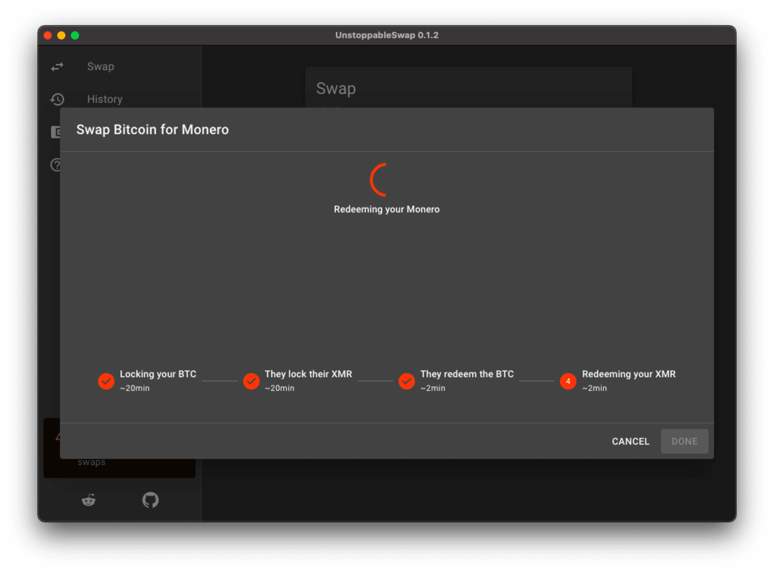Screen dimensions: 774x572
Task: Select the History sidebar menu item
Action: (x=120, y=99)
